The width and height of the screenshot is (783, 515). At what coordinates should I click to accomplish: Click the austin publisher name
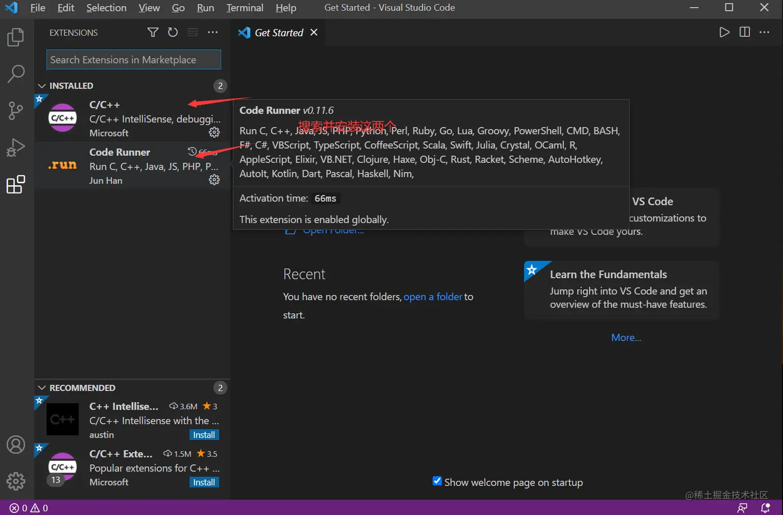(x=102, y=435)
